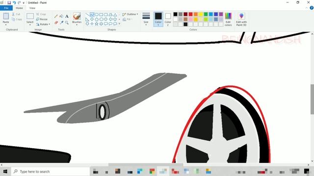The height and width of the screenshot is (176, 314).
Task: Choose the Oval shape
Action: pos(97,15)
